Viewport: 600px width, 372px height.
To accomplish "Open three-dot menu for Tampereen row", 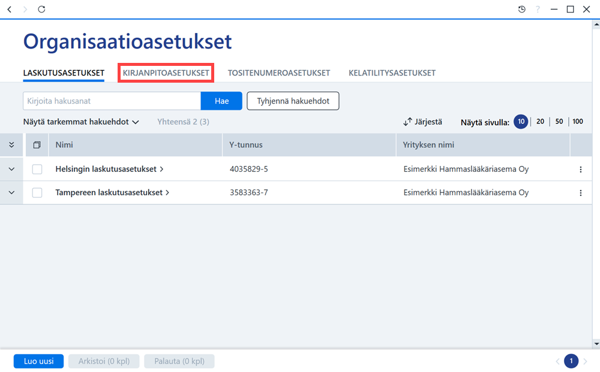I will 580,193.
